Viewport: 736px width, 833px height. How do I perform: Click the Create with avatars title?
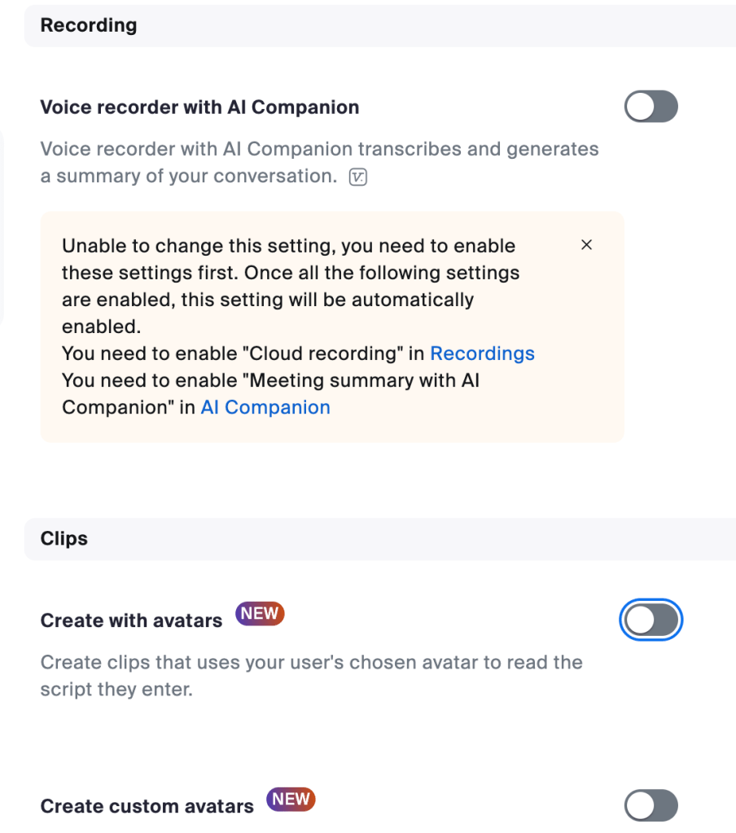131,620
